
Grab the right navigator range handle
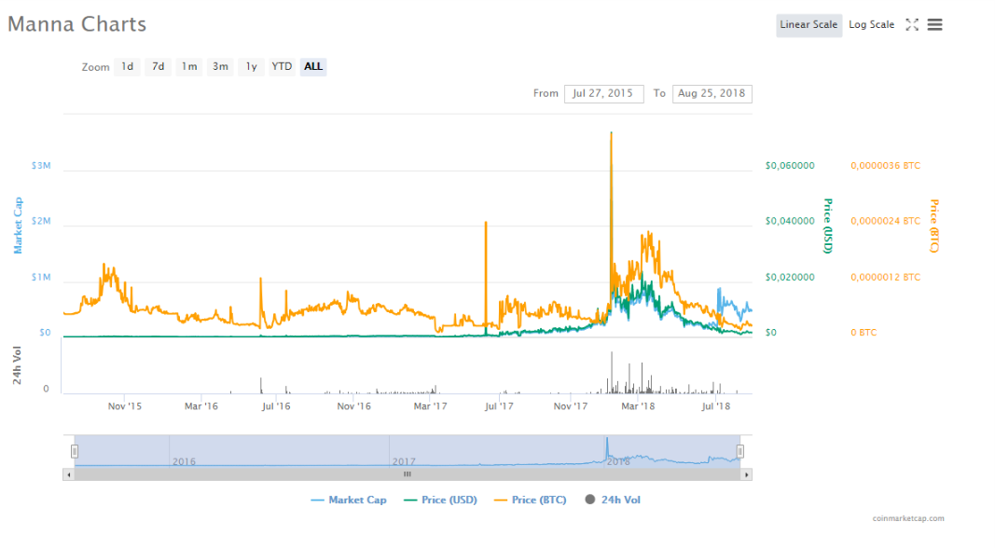[x=739, y=451]
